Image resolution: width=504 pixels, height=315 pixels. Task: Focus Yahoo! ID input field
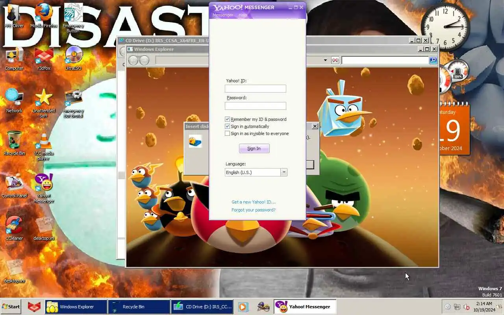(256, 89)
